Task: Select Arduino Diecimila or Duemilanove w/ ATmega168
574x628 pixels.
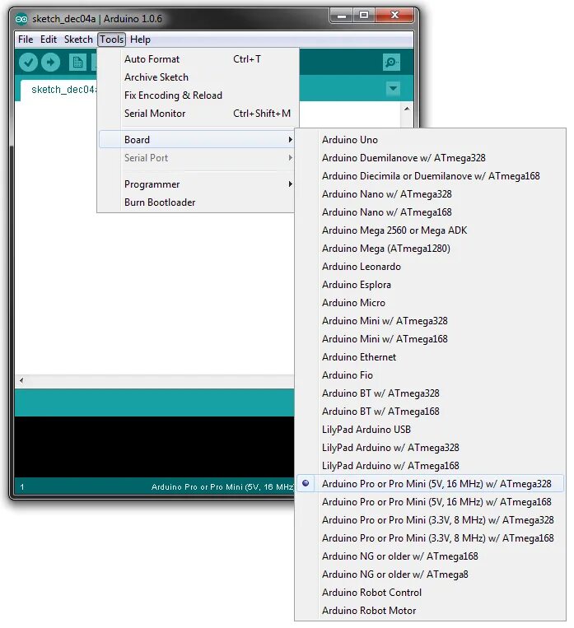Action: tap(430, 176)
